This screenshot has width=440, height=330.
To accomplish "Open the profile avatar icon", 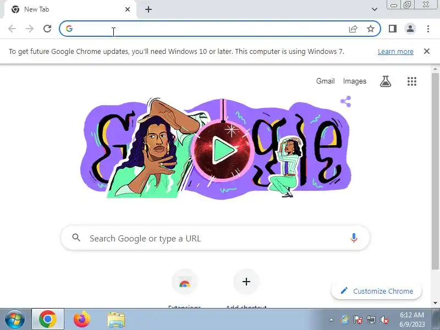I will pos(410,29).
